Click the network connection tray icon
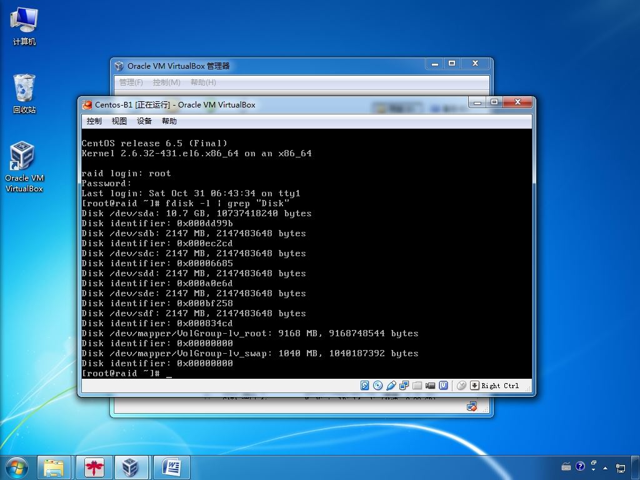The image size is (640, 480). point(621,467)
